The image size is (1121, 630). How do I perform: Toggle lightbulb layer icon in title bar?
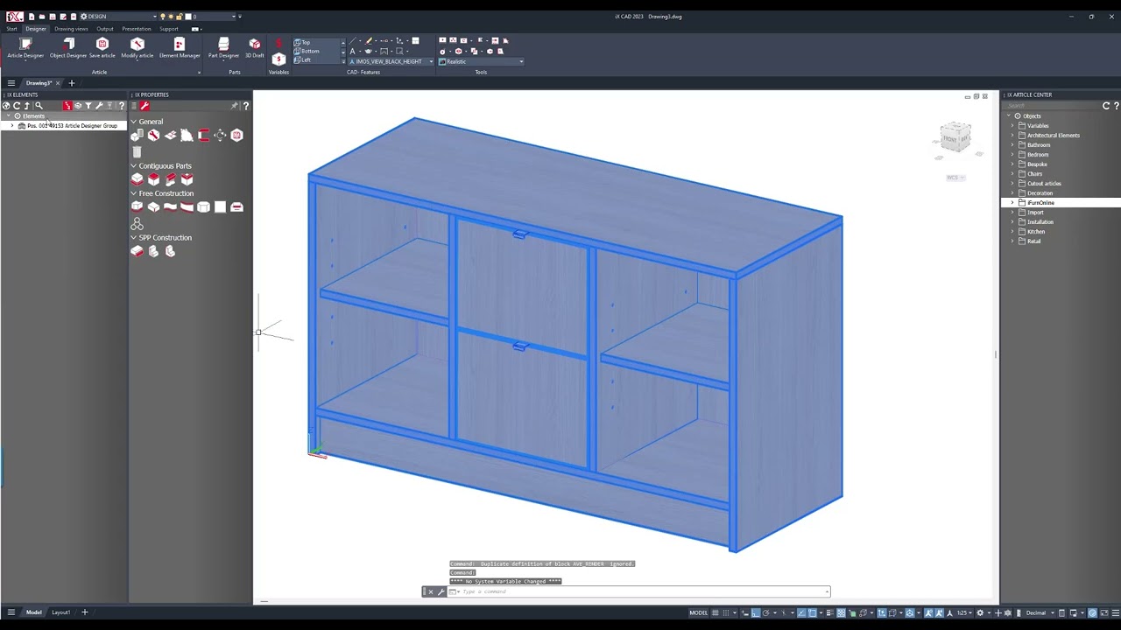163,17
